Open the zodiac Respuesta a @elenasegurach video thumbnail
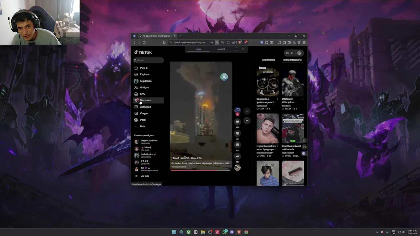This screenshot has height=236, width=420. [x=268, y=82]
